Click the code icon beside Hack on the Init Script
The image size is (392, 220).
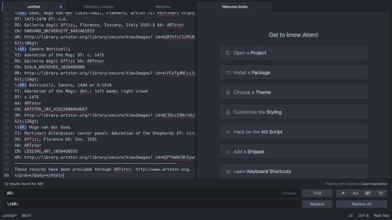click(x=228, y=132)
